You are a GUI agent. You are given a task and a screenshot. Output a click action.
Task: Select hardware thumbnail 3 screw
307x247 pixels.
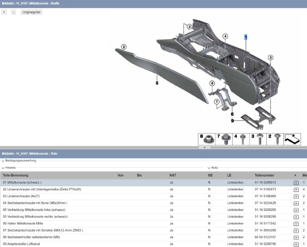click(258, 139)
